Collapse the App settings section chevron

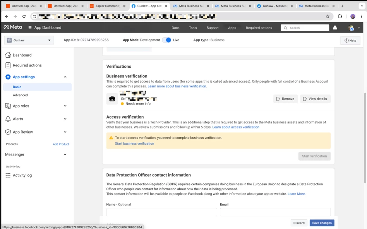click(x=65, y=77)
